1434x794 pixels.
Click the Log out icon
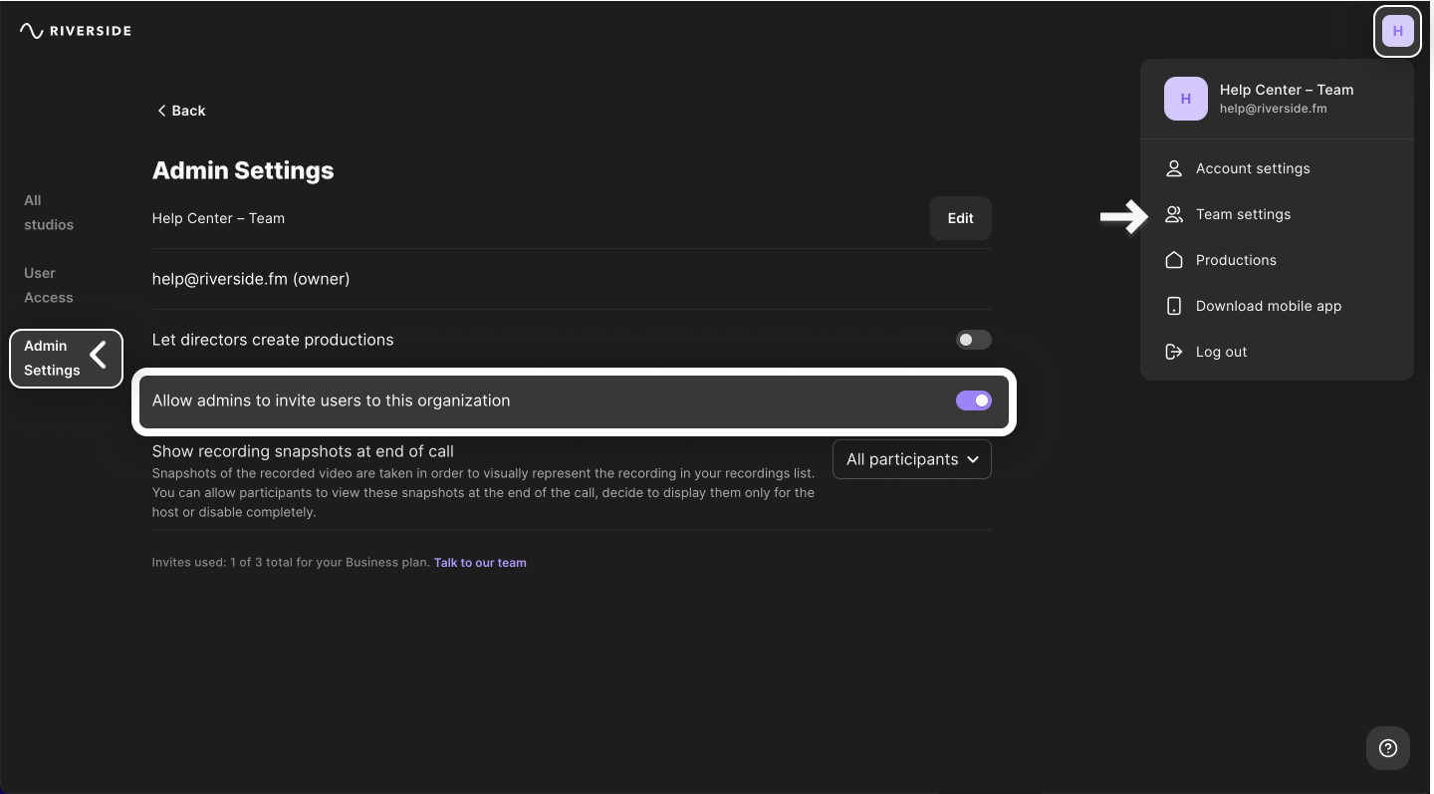tap(1174, 352)
